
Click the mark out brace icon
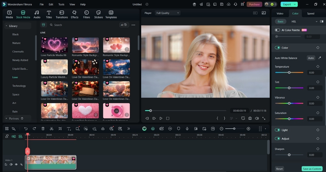point(224,118)
